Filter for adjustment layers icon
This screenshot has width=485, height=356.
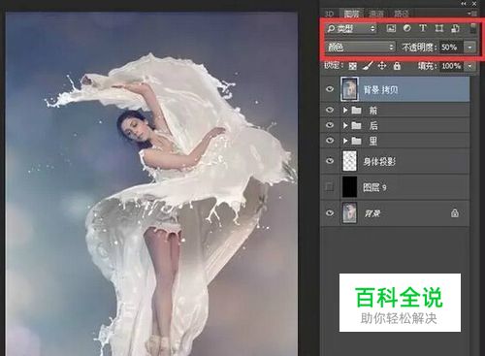click(406, 28)
